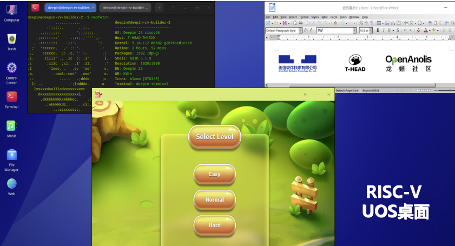Toggle Strikethrough formatting in Writer
Screen dimensions: 455x246
coord(398,30)
